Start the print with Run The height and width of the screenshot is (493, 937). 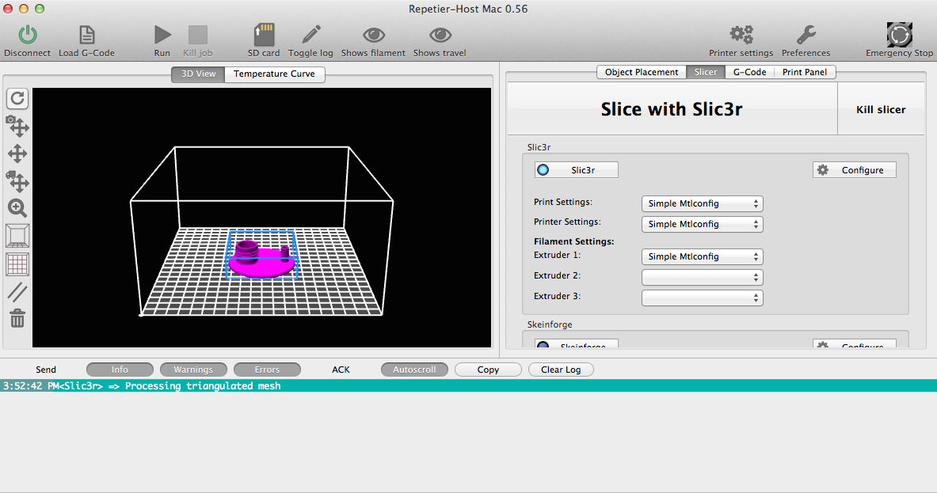[x=162, y=35]
